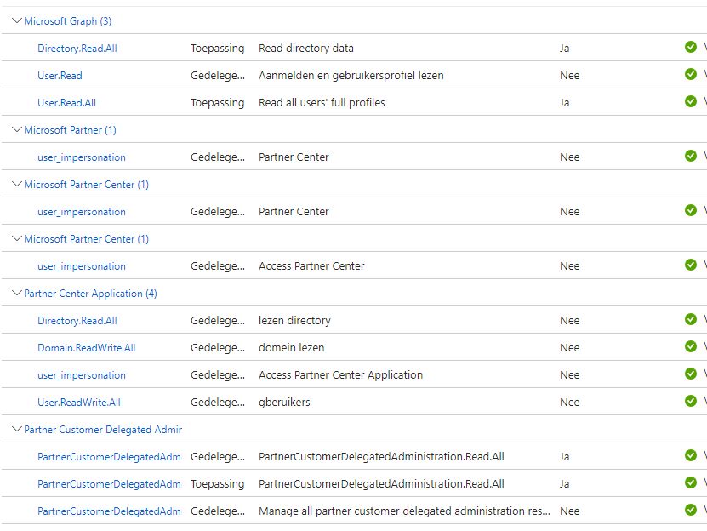Collapse the Partner Customer Delegated Admin chevron
707x531 pixels.
click(x=17, y=429)
